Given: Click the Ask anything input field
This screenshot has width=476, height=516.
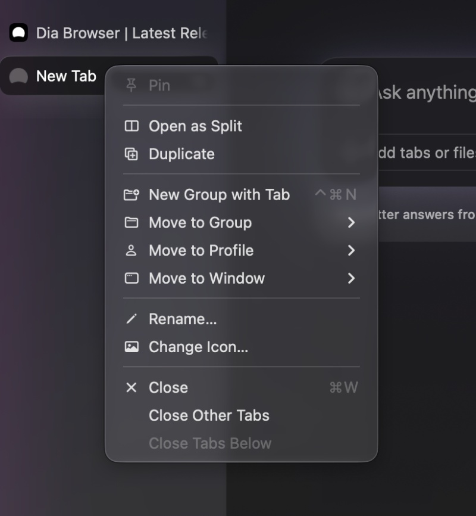Looking at the screenshot, I should pyautogui.click(x=427, y=92).
